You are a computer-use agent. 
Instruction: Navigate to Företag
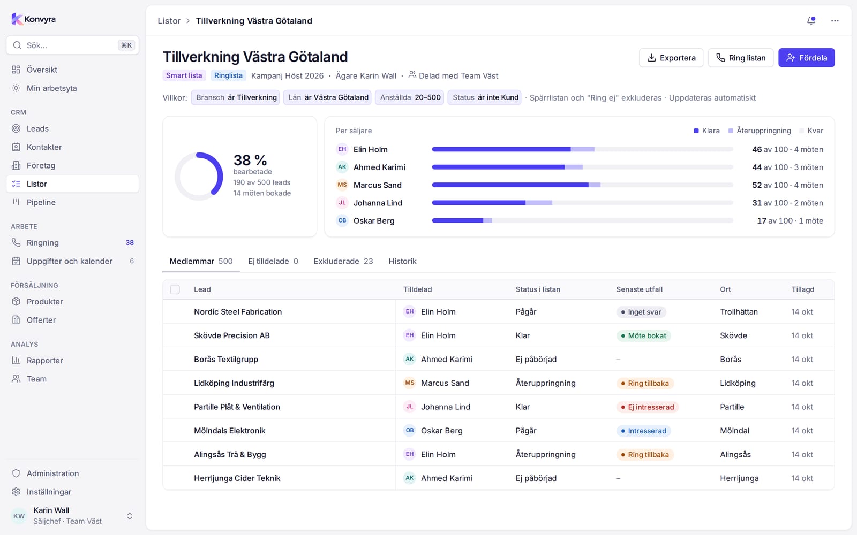pyautogui.click(x=72, y=165)
